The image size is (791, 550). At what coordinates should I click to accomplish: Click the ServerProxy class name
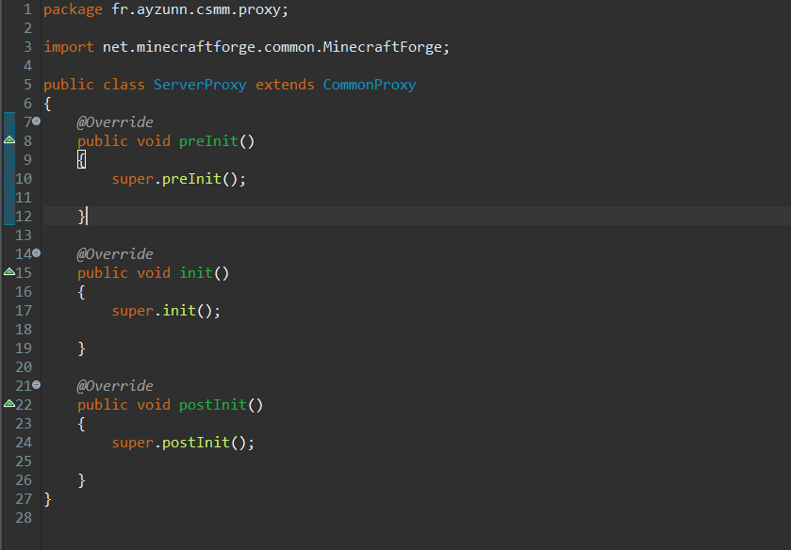tap(199, 85)
